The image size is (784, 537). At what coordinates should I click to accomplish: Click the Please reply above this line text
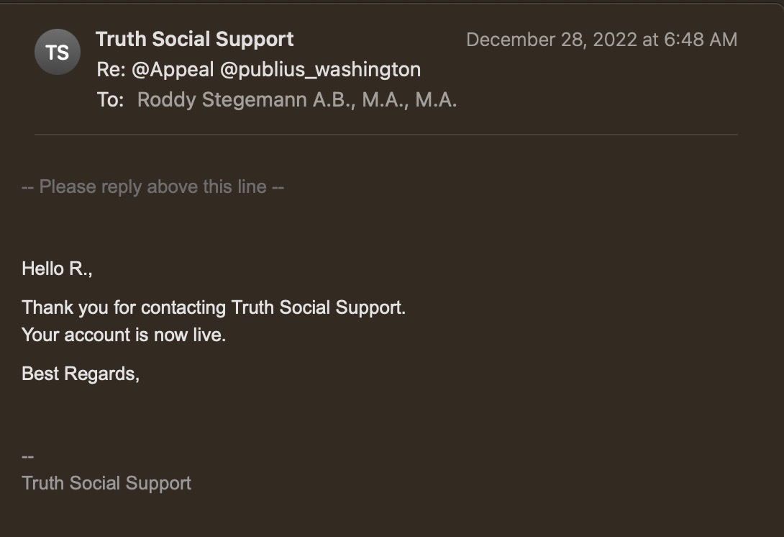(x=152, y=187)
